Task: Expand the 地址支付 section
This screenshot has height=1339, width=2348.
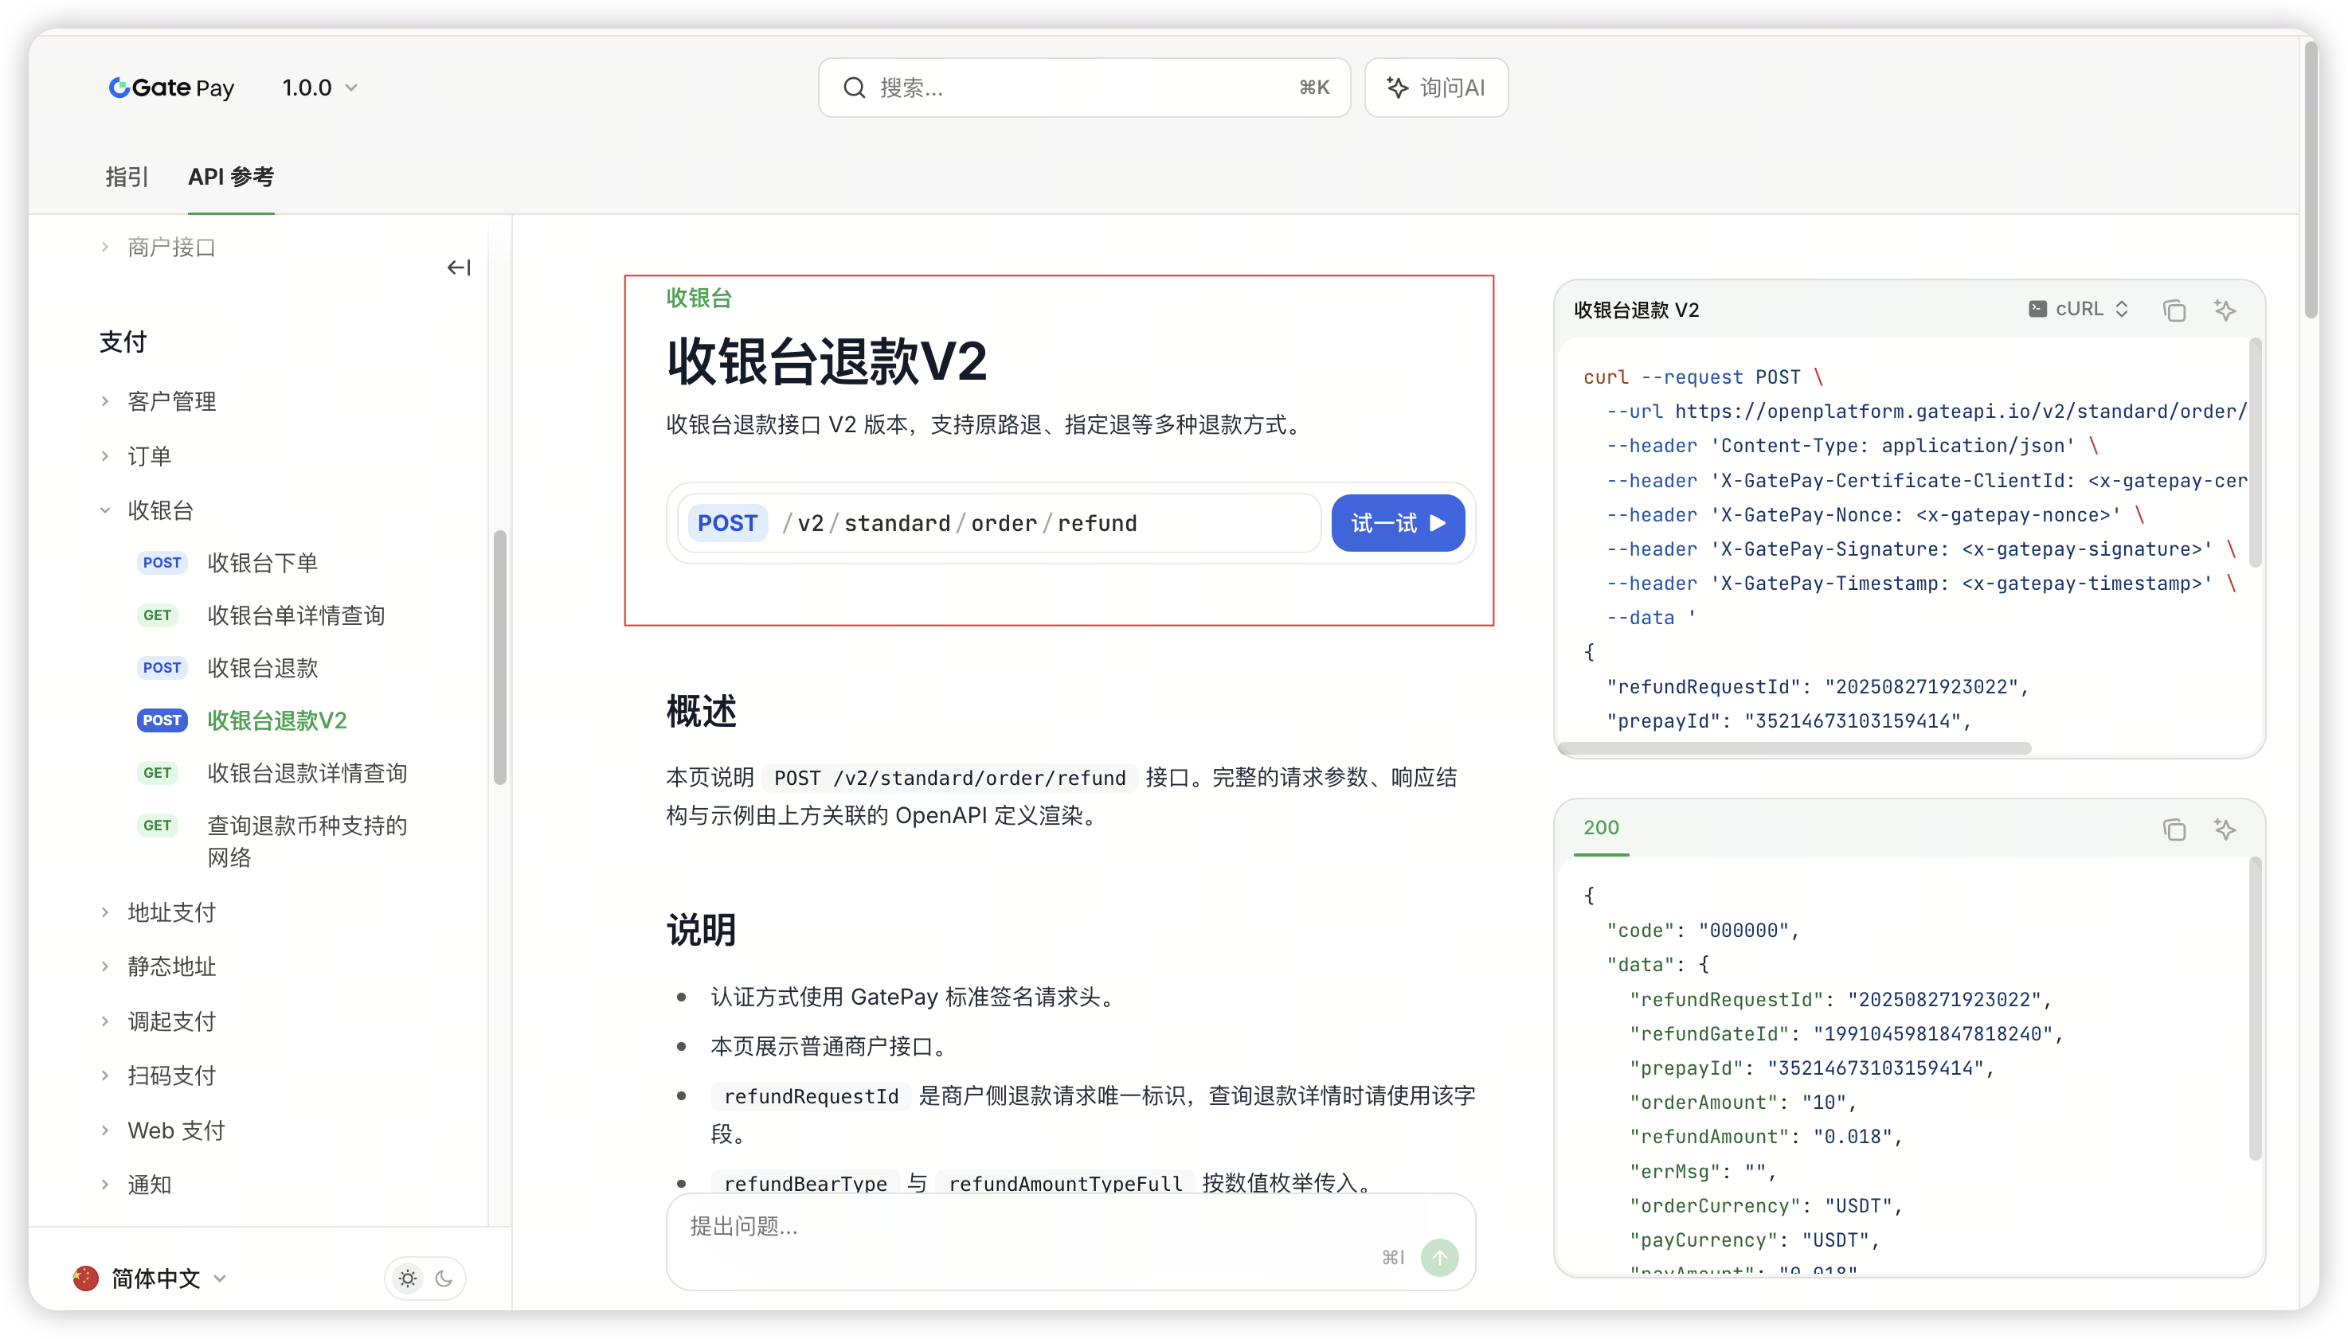Action: click(158, 912)
